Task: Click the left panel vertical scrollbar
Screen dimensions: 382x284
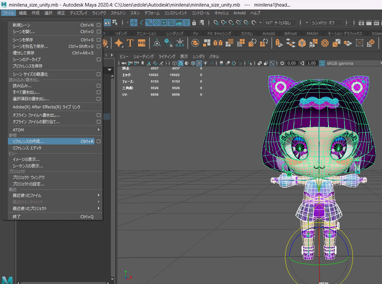Action: coord(112,177)
